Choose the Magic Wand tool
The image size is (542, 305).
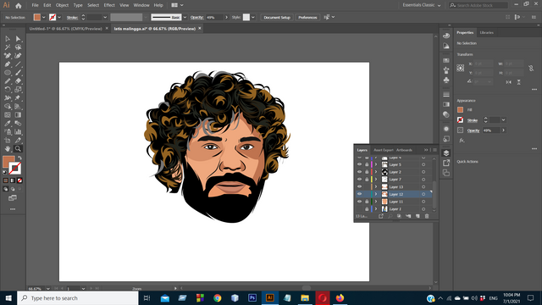click(8, 47)
